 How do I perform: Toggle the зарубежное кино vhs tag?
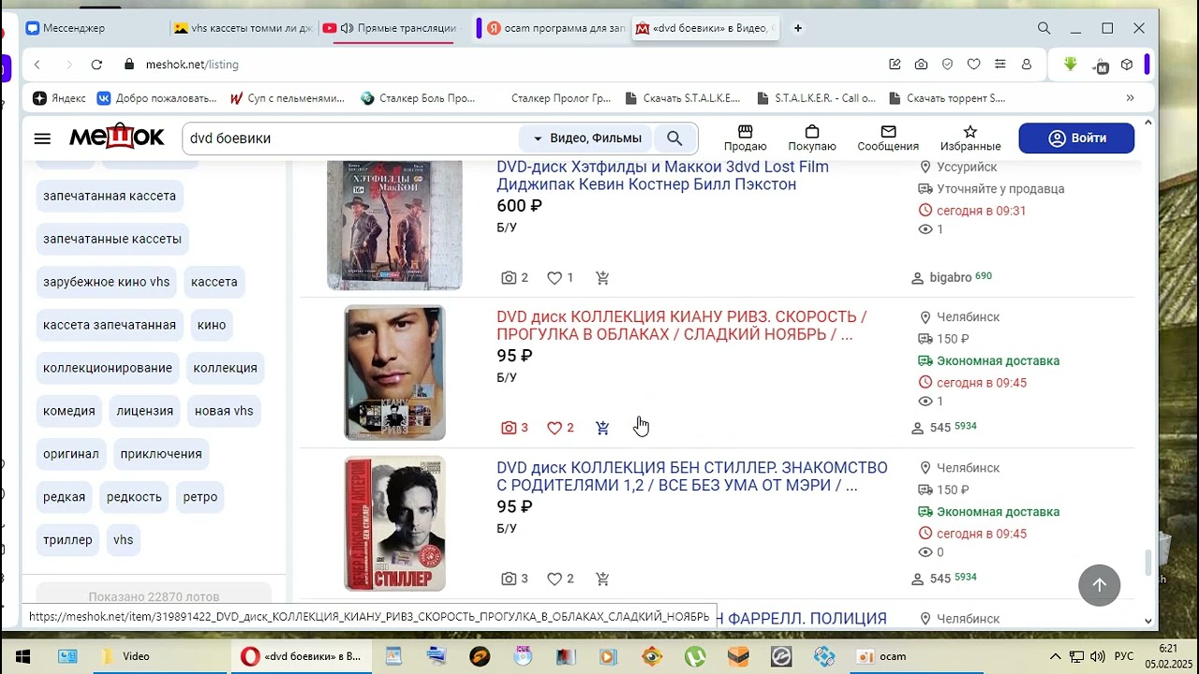107,282
